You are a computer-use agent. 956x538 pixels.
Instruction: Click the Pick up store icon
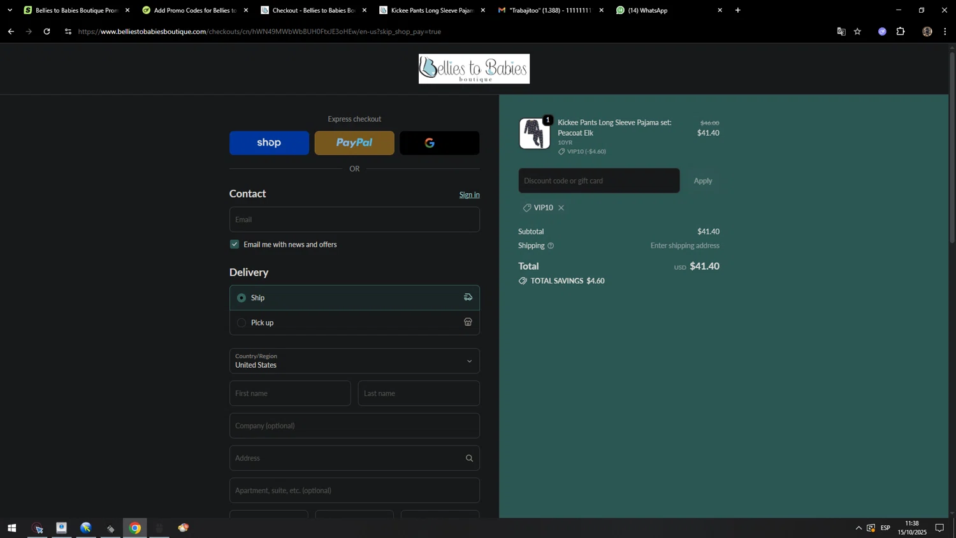click(468, 322)
